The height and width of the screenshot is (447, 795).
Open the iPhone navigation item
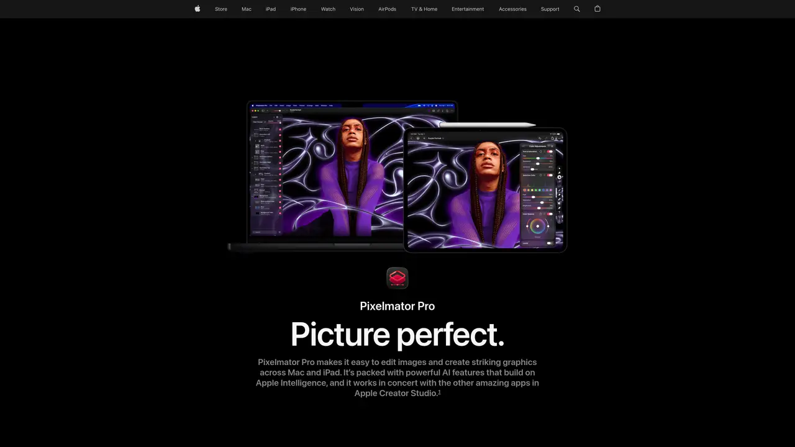298,9
